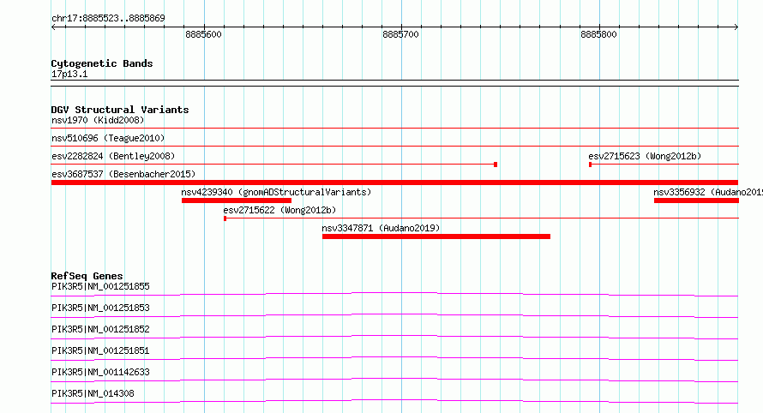The height and width of the screenshot is (413, 763).
Task: Select variant nsv3356932 (Audano2019) label
Action: 708,192
